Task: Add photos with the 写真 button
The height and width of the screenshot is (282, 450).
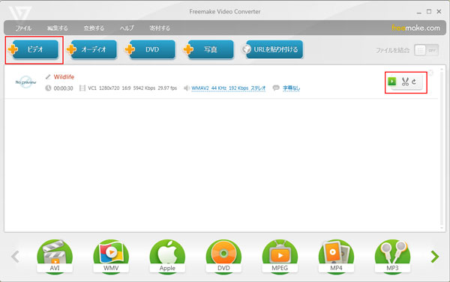Action: 208,49
